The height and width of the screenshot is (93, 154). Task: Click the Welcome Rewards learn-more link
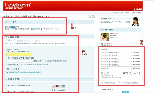(x=35, y=29)
